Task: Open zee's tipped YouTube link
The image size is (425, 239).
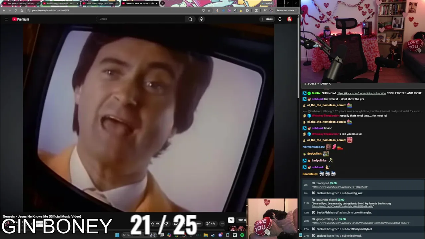Action: click(340, 187)
